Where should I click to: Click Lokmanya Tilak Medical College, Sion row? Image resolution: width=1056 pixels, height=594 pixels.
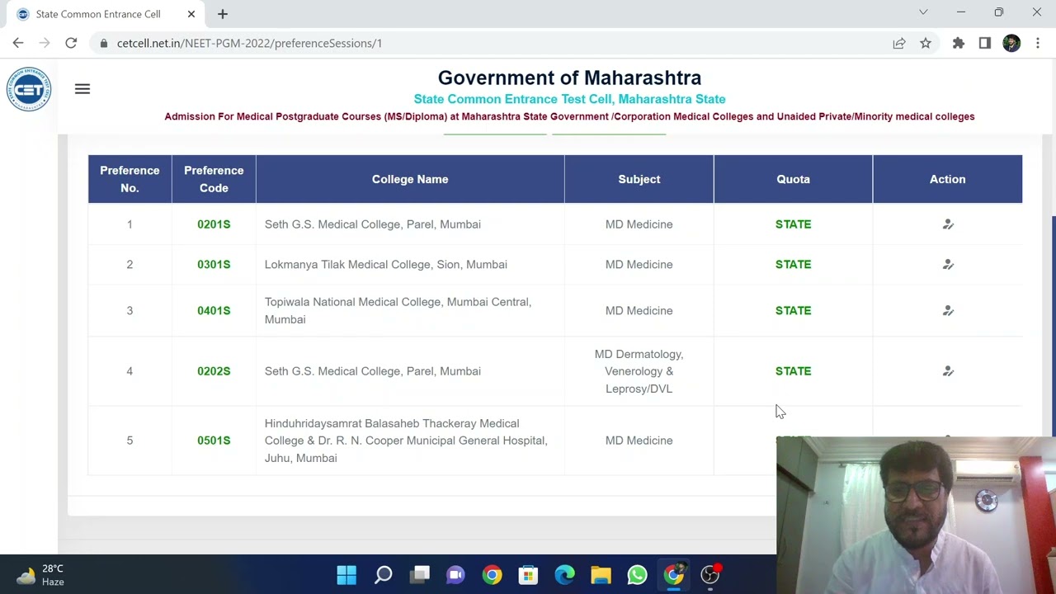[x=555, y=265]
